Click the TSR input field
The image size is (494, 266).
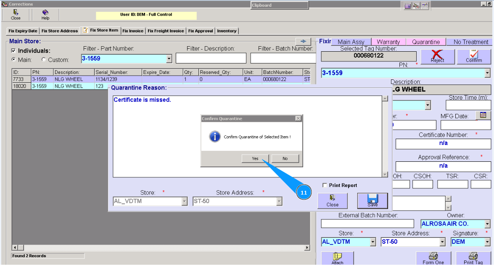(x=452, y=184)
